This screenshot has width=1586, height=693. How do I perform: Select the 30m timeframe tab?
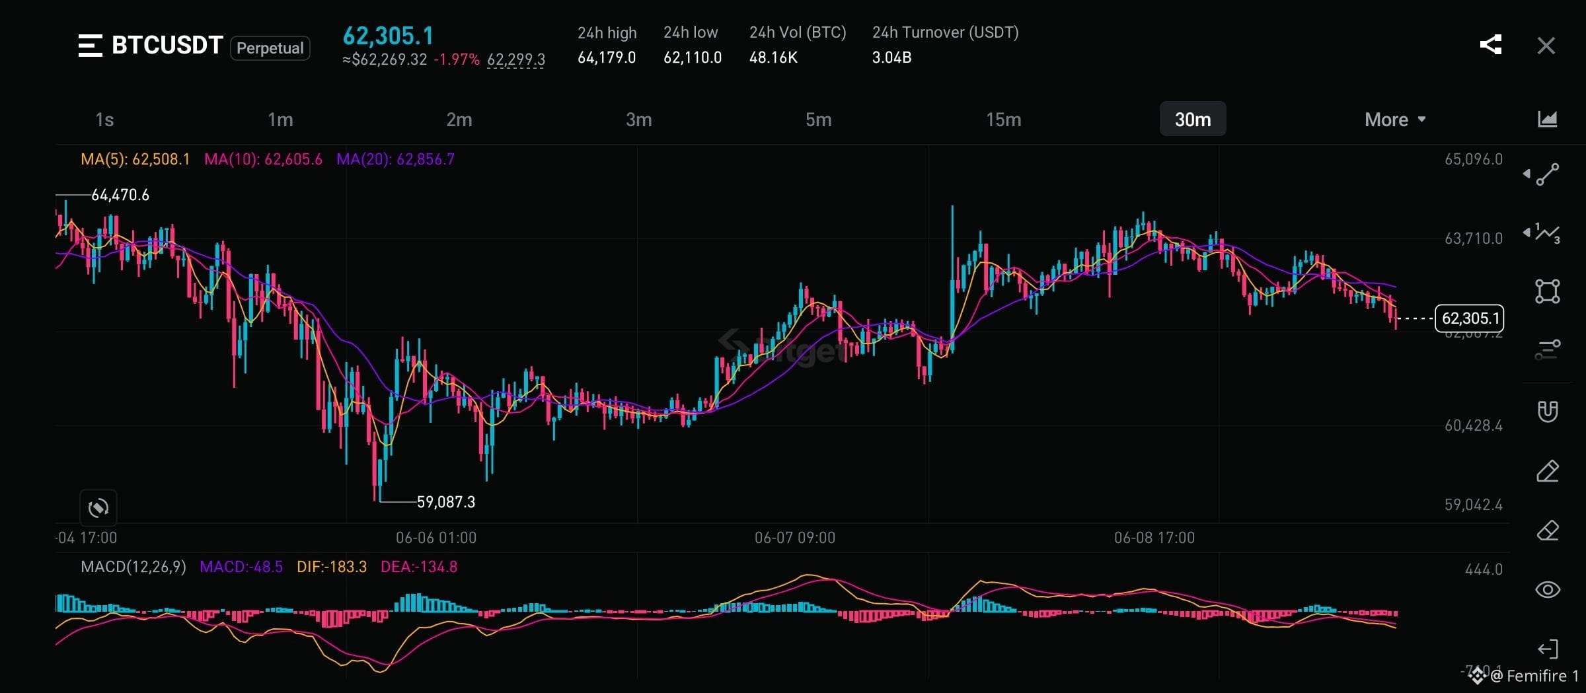[1193, 119]
